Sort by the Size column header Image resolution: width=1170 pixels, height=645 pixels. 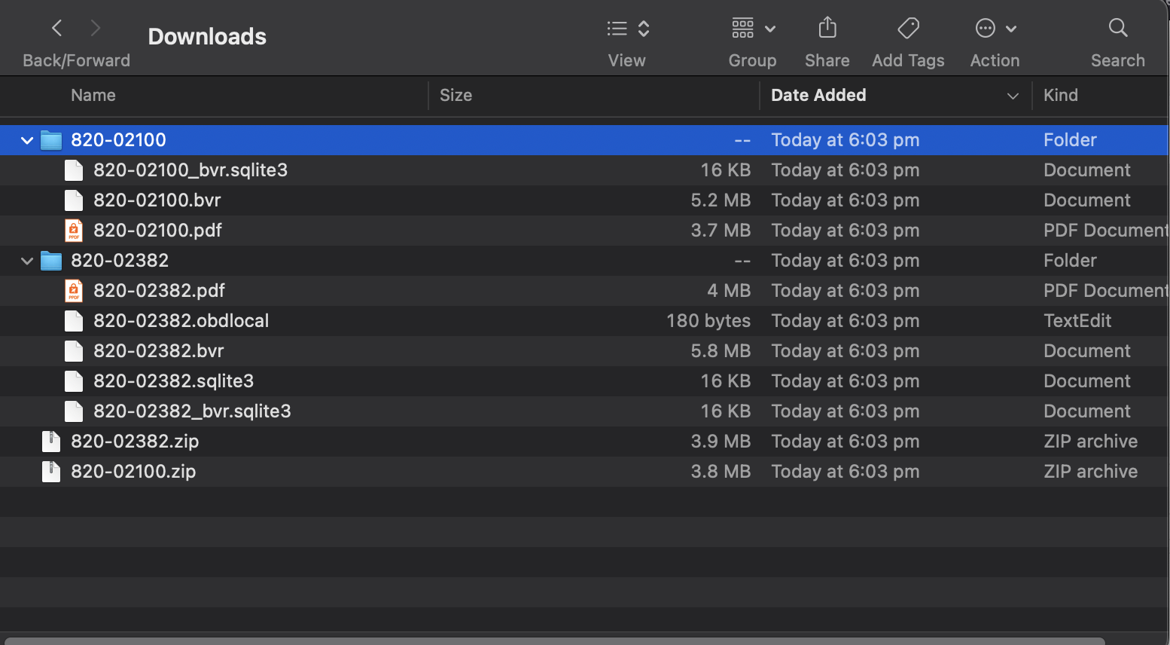click(456, 96)
